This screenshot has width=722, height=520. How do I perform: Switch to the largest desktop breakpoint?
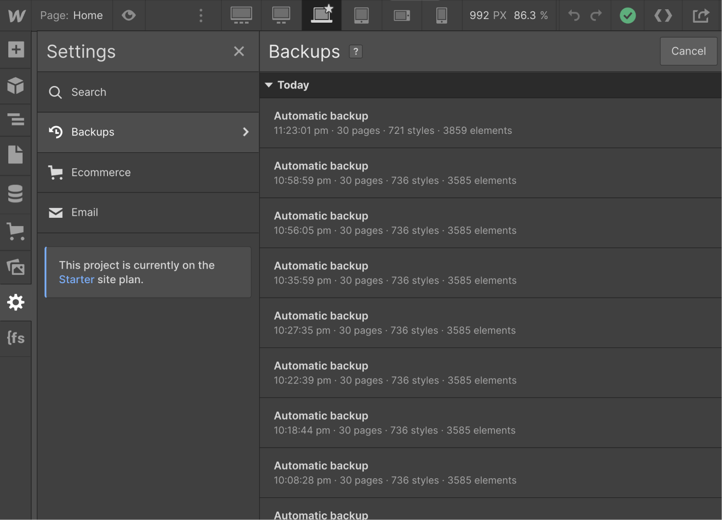pyautogui.click(x=241, y=15)
